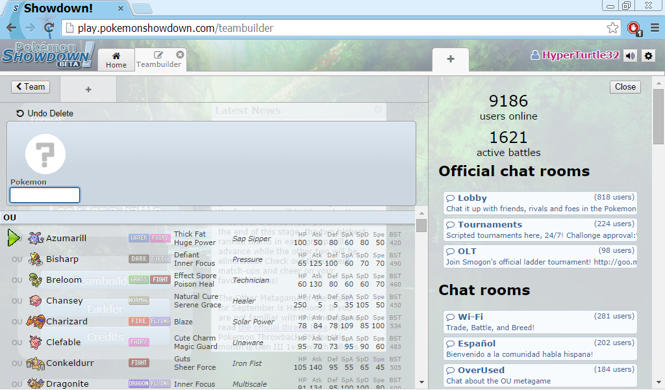Click the browser back arrow
Viewport: 665px width, 390px height.
(12, 28)
